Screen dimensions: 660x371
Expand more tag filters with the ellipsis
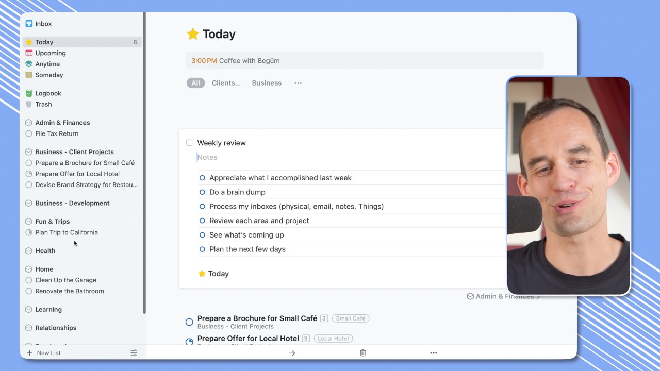coord(298,83)
